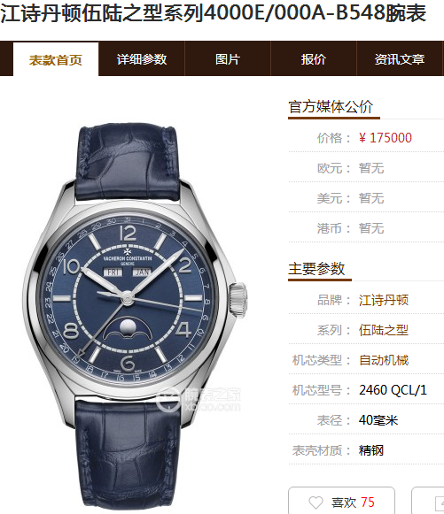This screenshot has height=514, width=444.
Task: Click the 喜欢 75 button
Action: coord(341,501)
